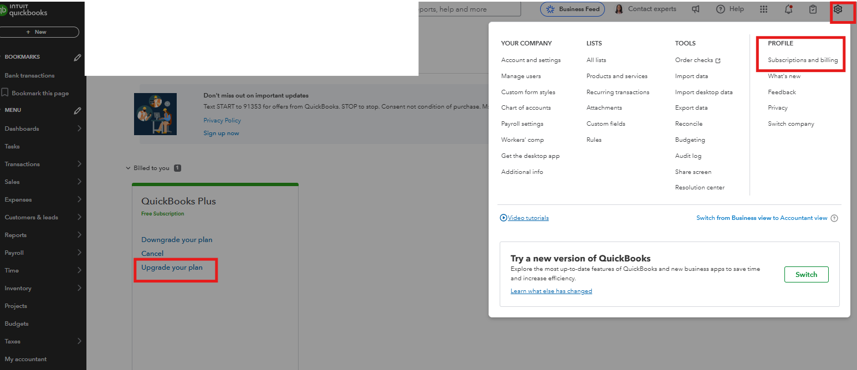Click the search input field
The image size is (857, 370).
point(470,9)
